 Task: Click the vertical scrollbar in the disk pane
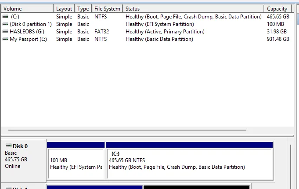[291, 166]
